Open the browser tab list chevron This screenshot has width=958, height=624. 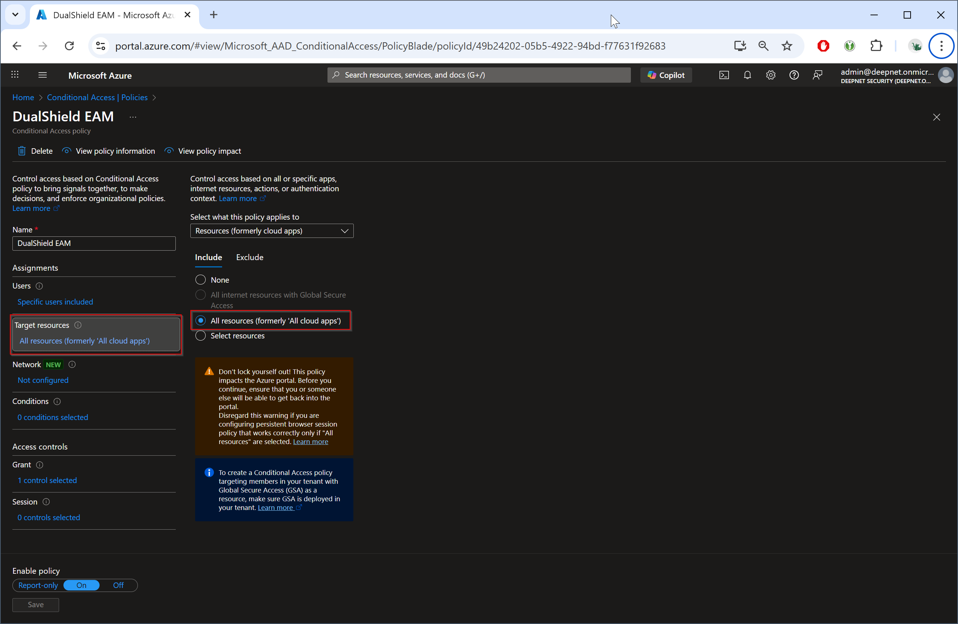(15, 15)
